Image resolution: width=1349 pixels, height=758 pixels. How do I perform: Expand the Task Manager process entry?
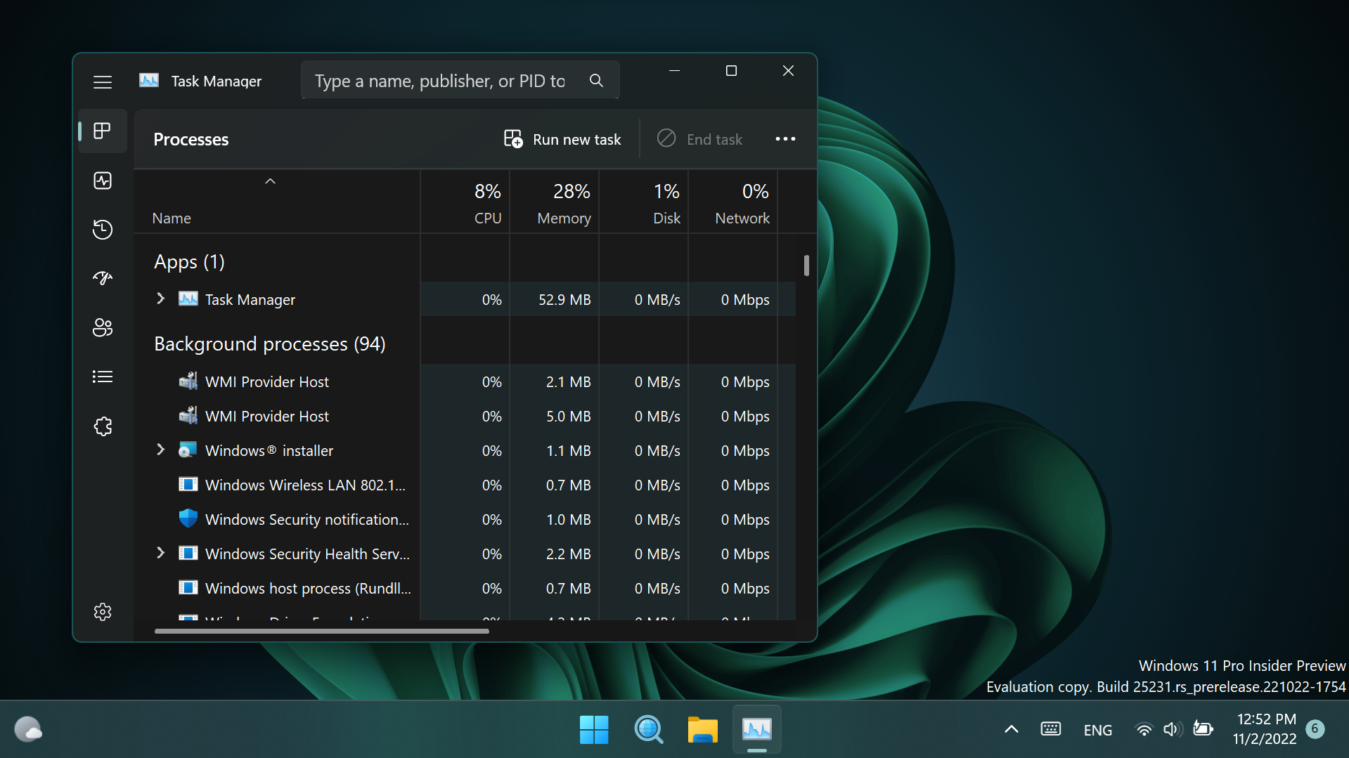point(160,299)
